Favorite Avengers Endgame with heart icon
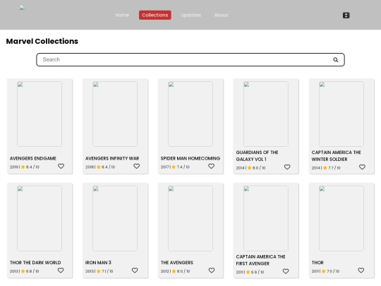The width and height of the screenshot is (381, 286). pyautogui.click(x=61, y=166)
